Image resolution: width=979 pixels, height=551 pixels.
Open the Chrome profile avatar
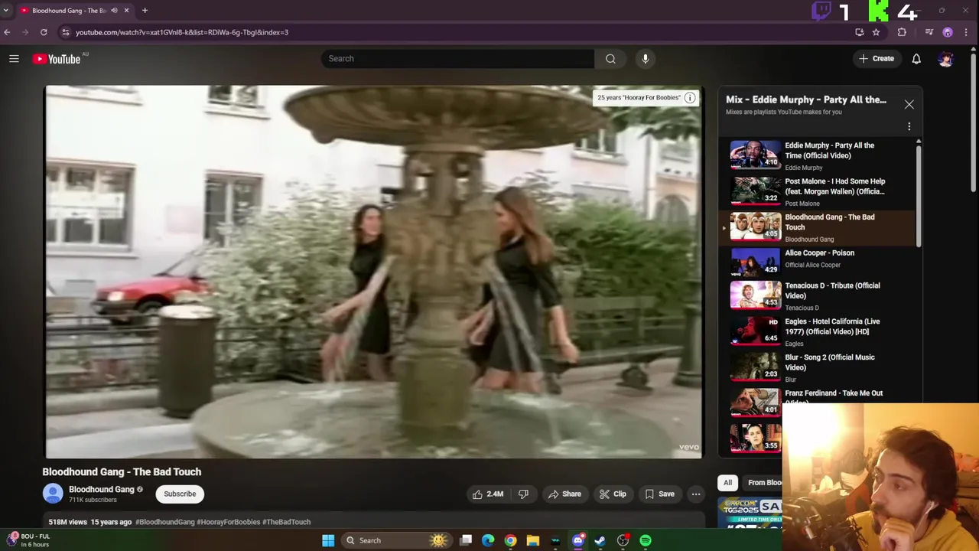948,32
